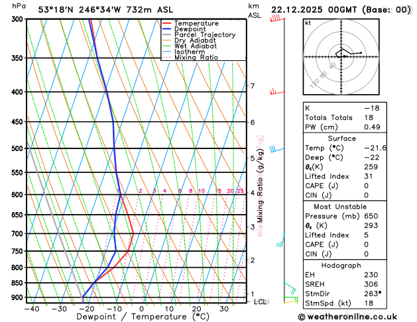417x322 pixels.
Task: Click the 500 hPa pressure axis label
Action: tap(17, 148)
